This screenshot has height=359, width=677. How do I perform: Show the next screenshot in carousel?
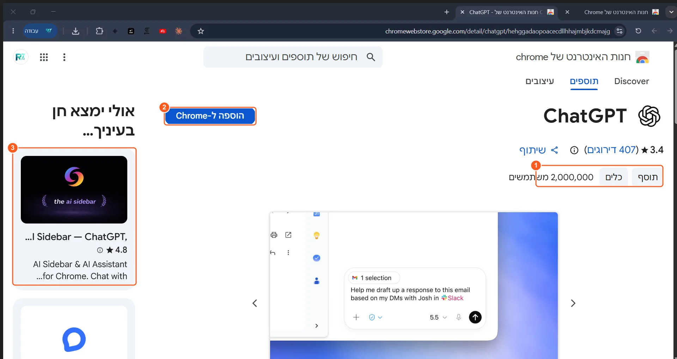573,303
